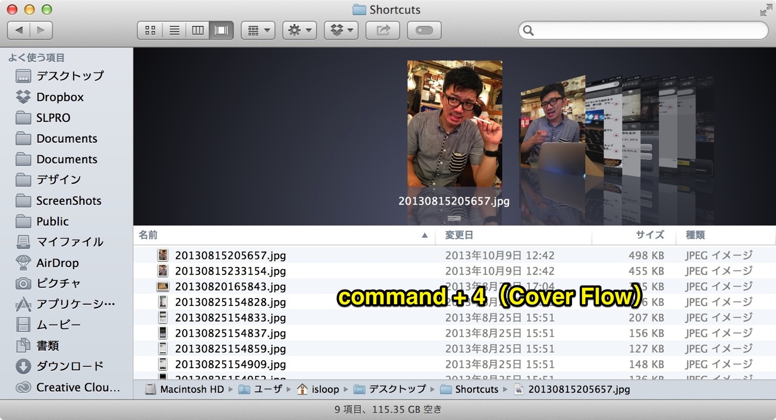Click the Dropbox box icon in sidebar
The image size is (776, 420).
click(23, 97)
